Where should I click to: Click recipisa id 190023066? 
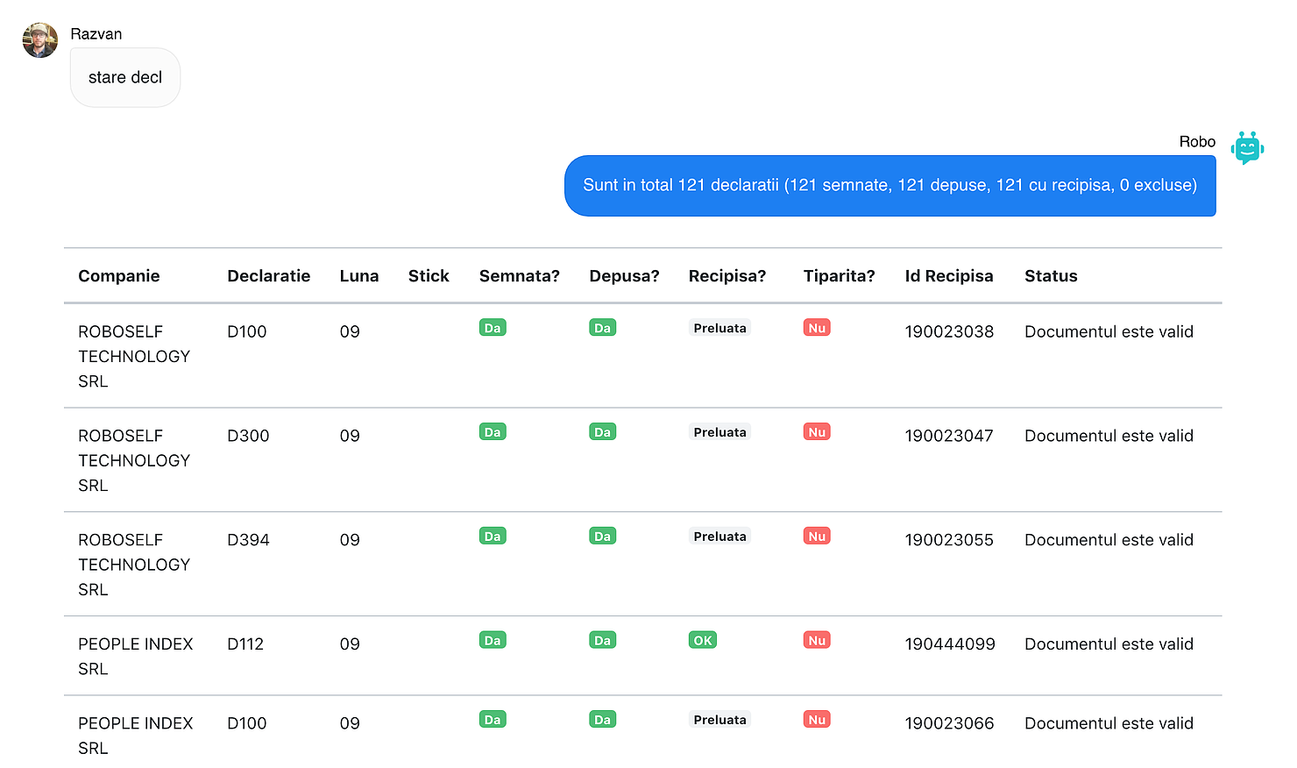point(949,723)
